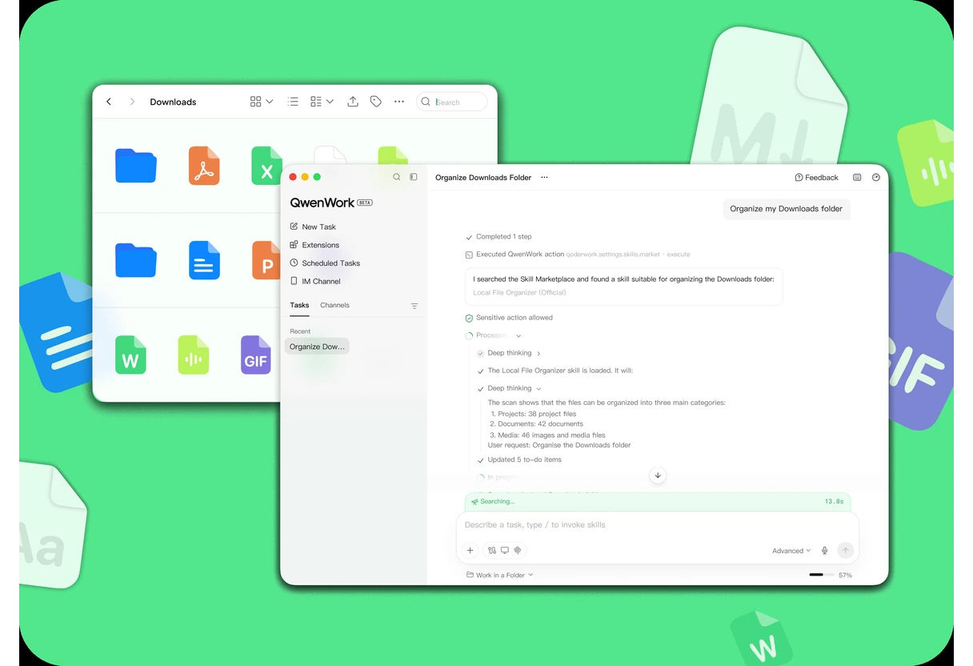Click the group-by icon in Downloads toolbar
Viewport: 973px width, 666px height.
click(316, 102)
